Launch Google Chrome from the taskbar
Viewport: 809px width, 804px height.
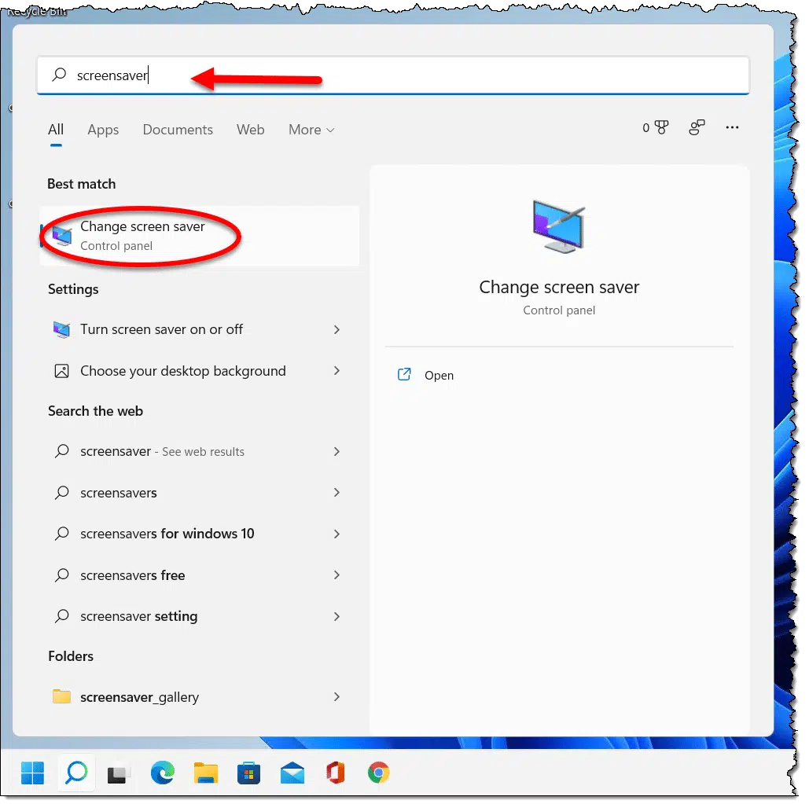click(378, 774)
